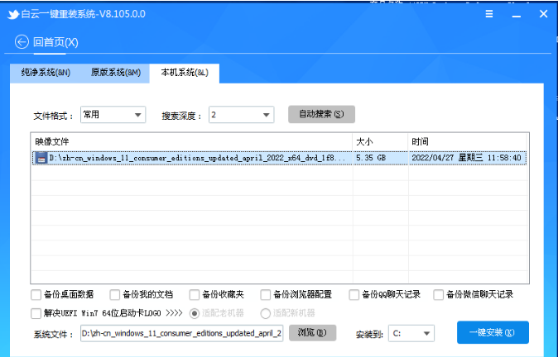The width and height of the screenshot is (558, 357).
Task: Click the back arrow icon beside 回首页
Action: tap(22, 42)
